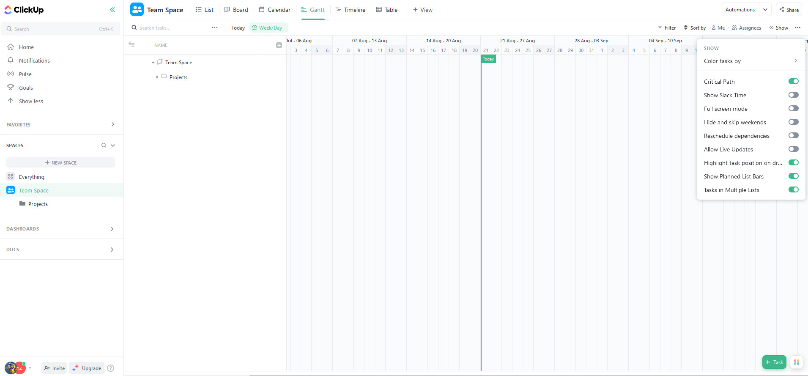Open view settings ellipsis next to Show

coord(797,27)
